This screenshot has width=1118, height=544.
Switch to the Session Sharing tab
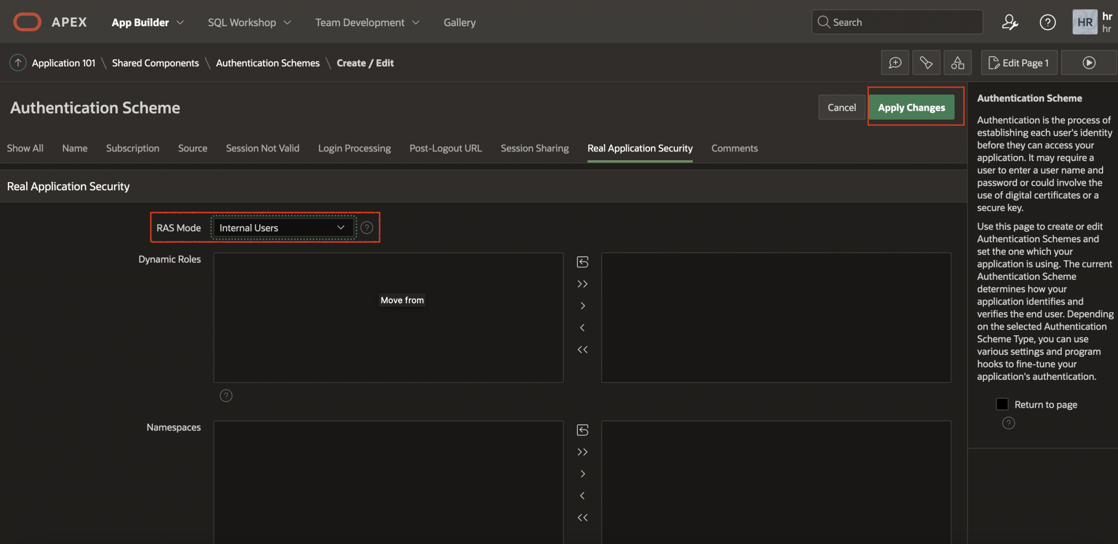coord(535,148)
